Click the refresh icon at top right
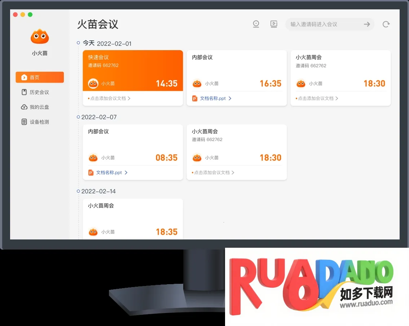The width and height of the screenshot is (409, 326). (386, 24)
